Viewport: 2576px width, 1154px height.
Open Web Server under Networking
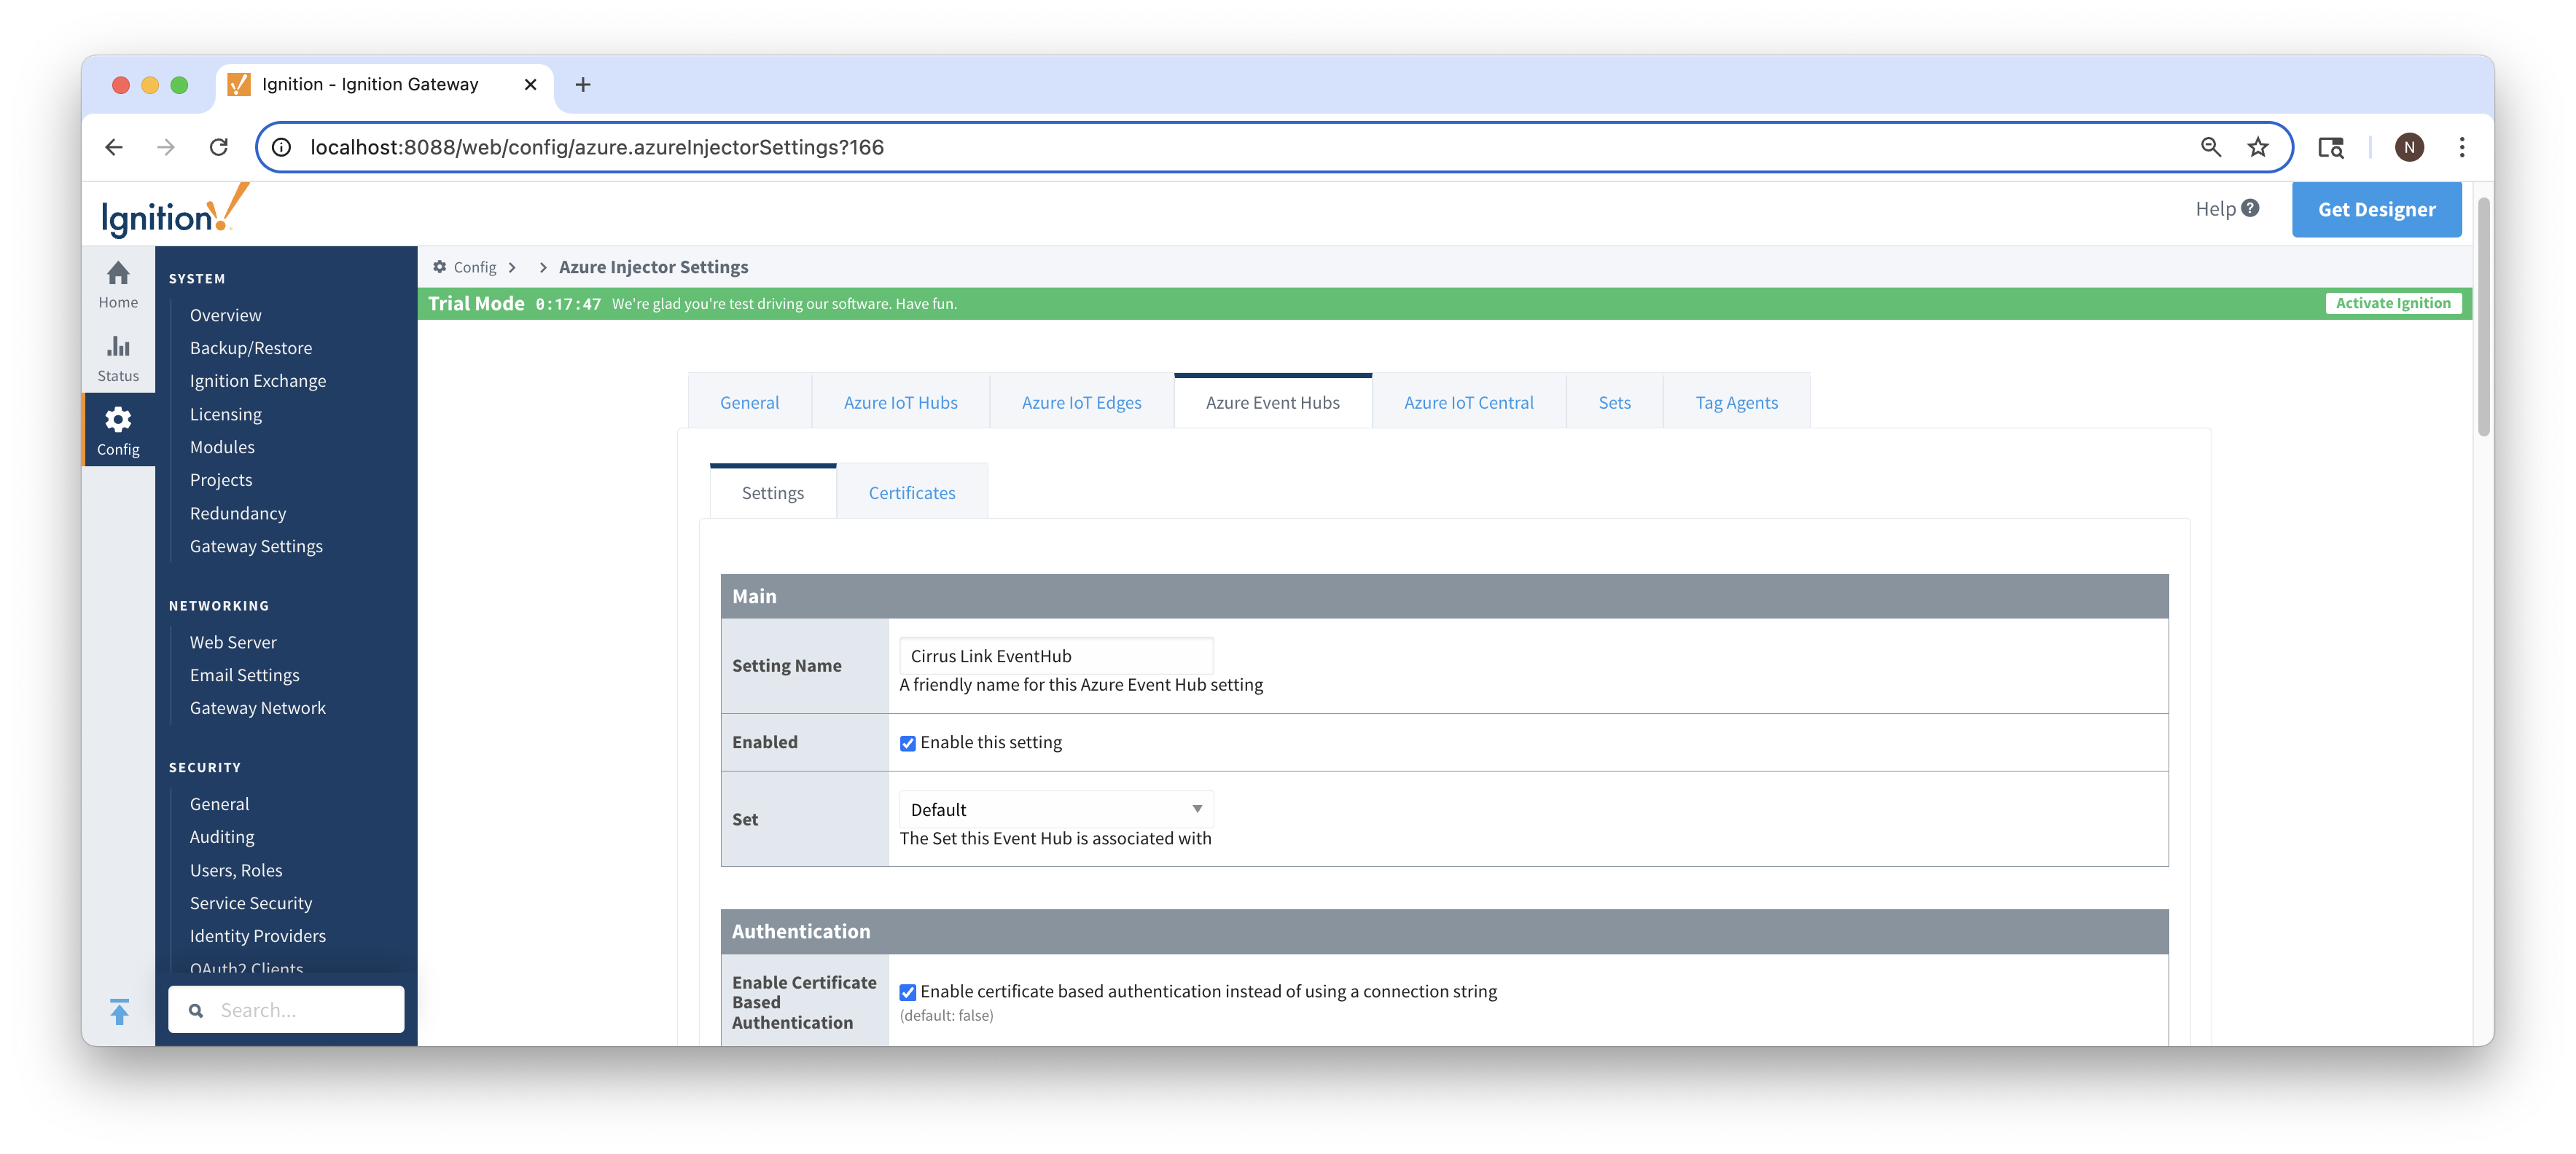click(x=233, y=641)
